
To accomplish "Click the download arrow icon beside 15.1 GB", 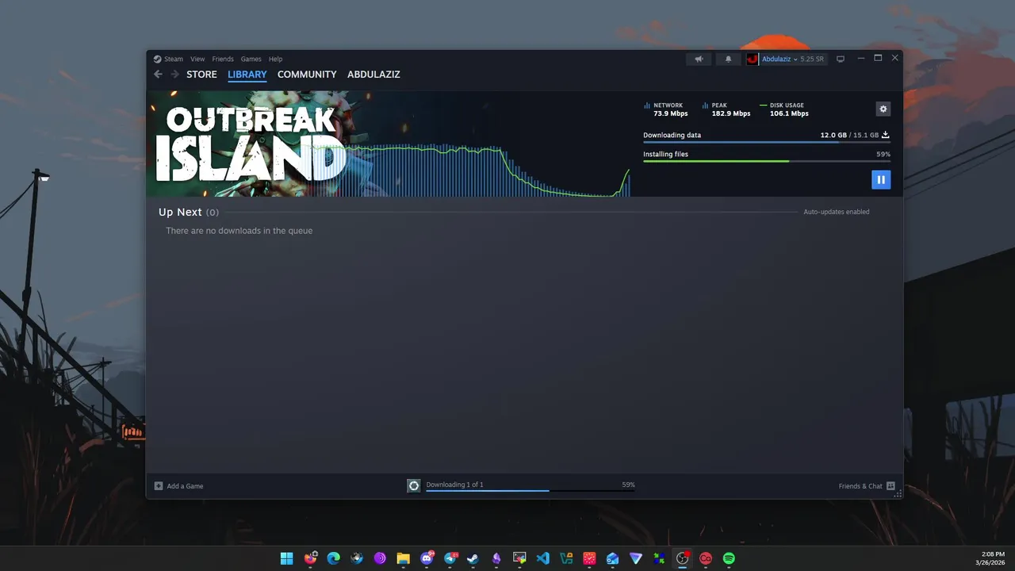I will click(x=886, y=135).
